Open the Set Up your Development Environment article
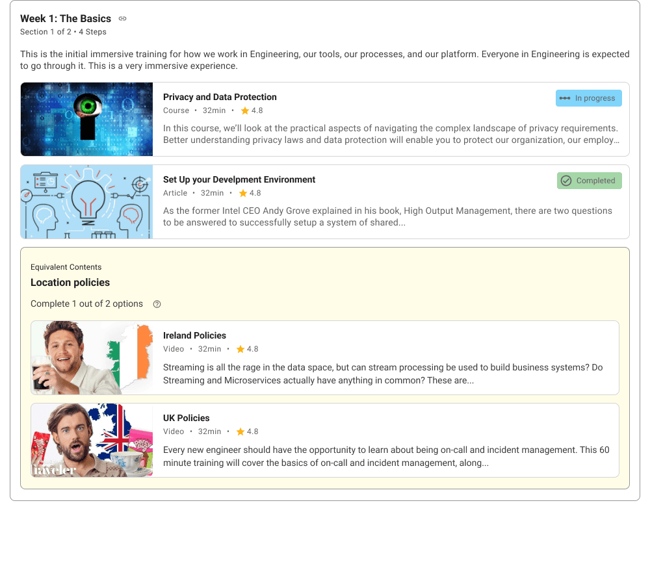The image size is (650, 566). (x=239, y=179)
